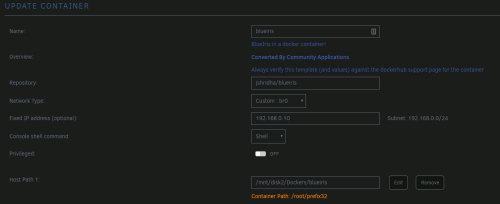The height and width of the screenshot is (204, 500).
Task: Click 'Always verify this template' warning text
Action: coord(367,70)
